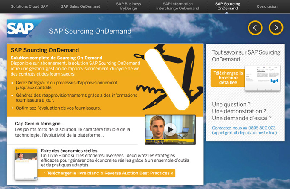Download the Reverse Auction Best Practices white paper
Screen dimensions: 290x189
pyautogui.click(x=106, y=173)
